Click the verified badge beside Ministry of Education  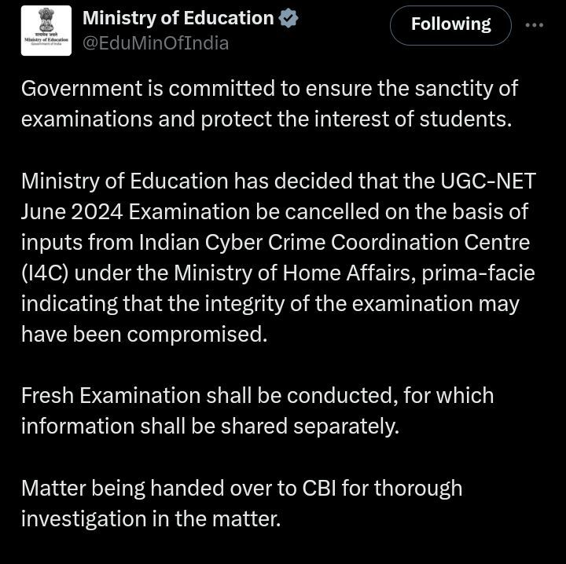click(288, 18)
